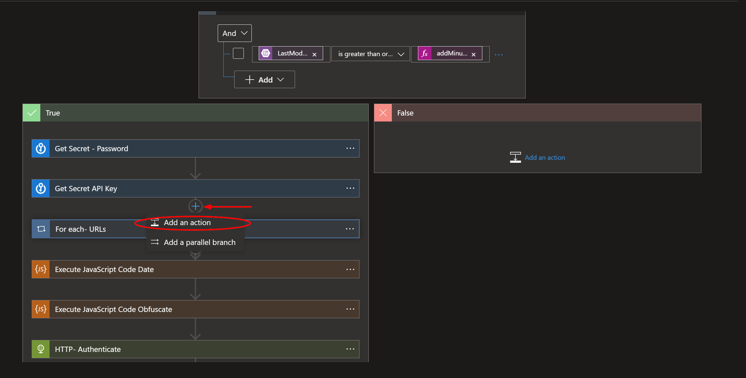The image size is (746, 378).
Task: Click the For each loop icon
Action: pos(41,229)
